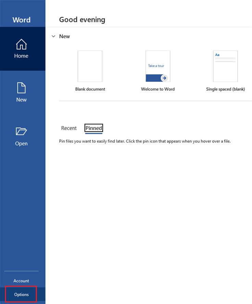Screen dimensions: 252x304
Task: Click the 'Good evening' greeting heading
Action: click(x=82, y=20)
